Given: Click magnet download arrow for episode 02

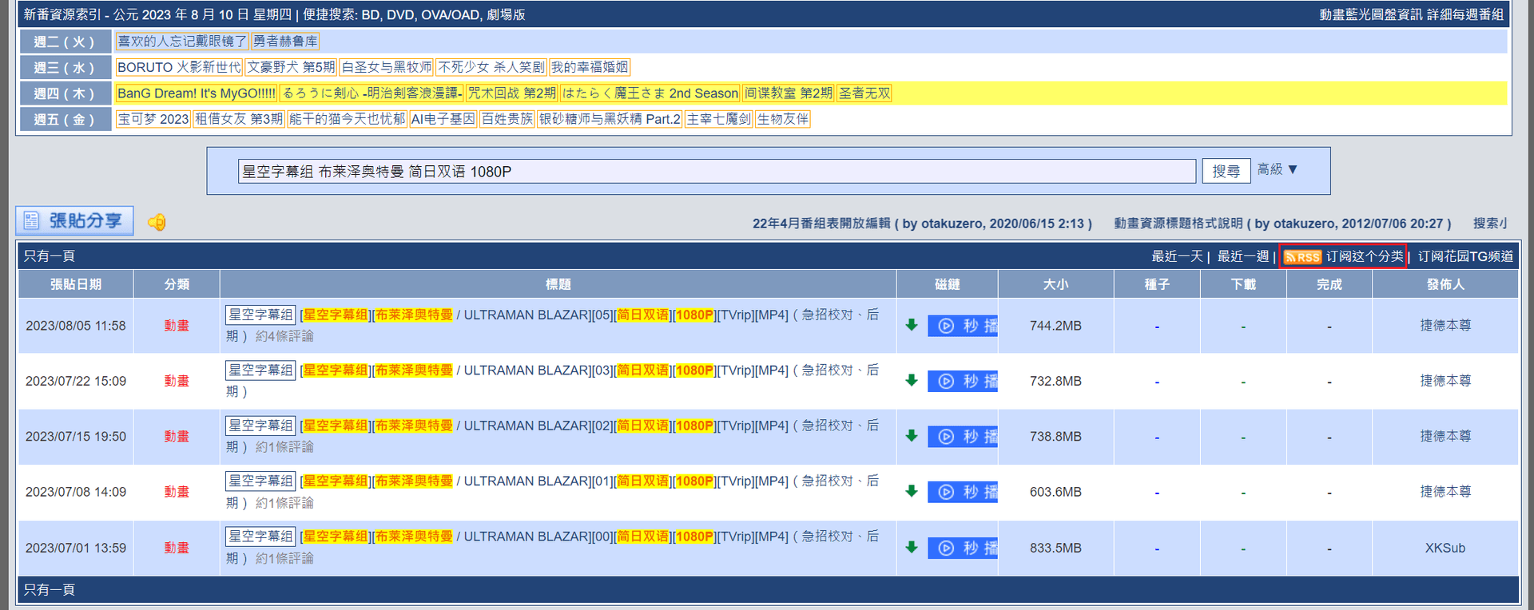Looking at the screenshot, I should pyautogui.click(x=911, y=436).
